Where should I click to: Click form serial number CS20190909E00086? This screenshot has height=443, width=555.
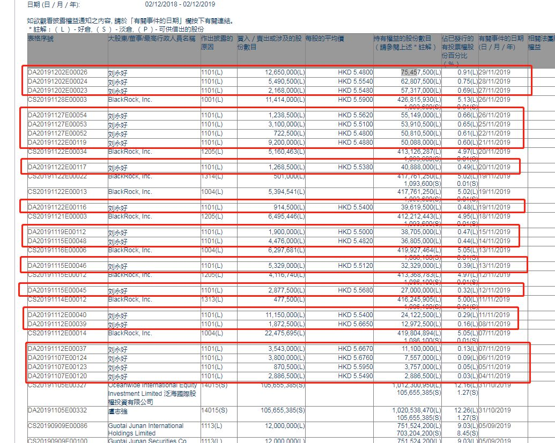(x=57, y=426)
